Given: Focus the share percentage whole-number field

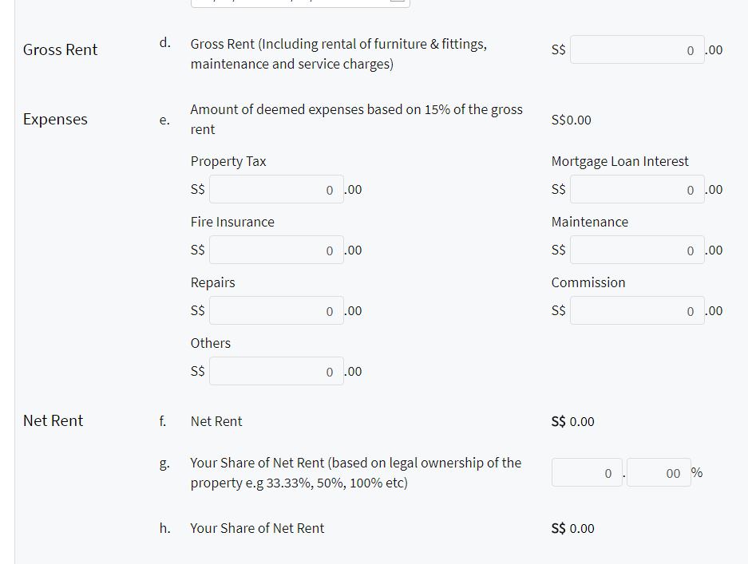Looking at the screenshot, I should point(586,473).
